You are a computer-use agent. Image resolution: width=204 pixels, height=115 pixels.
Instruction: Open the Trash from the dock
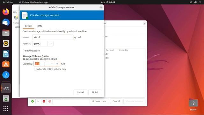6,99
